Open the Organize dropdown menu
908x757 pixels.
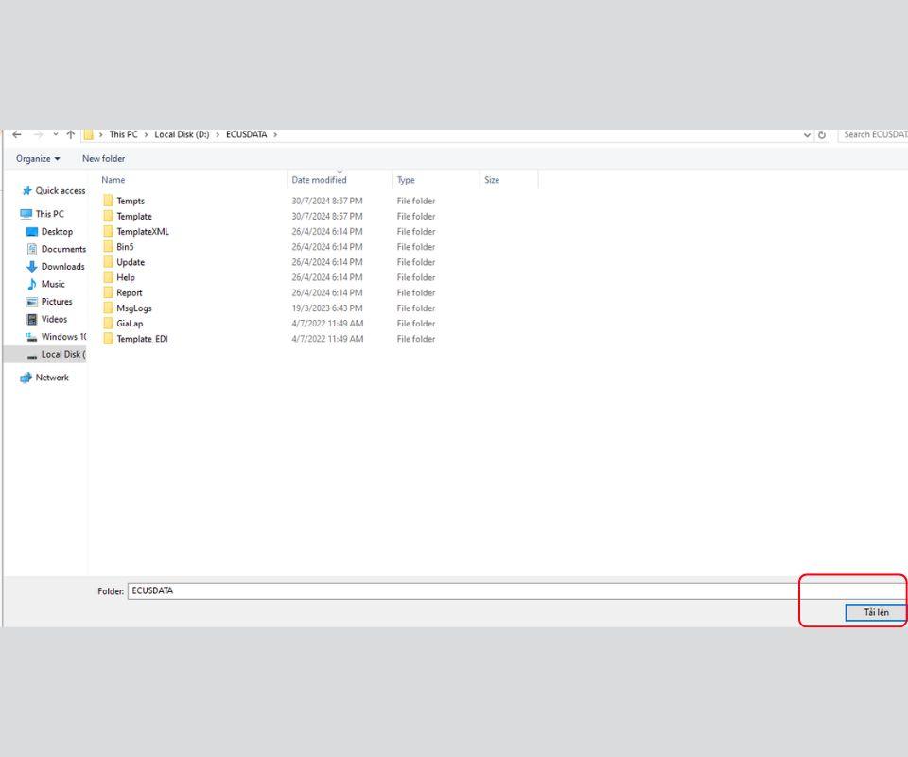coord(38,159)
